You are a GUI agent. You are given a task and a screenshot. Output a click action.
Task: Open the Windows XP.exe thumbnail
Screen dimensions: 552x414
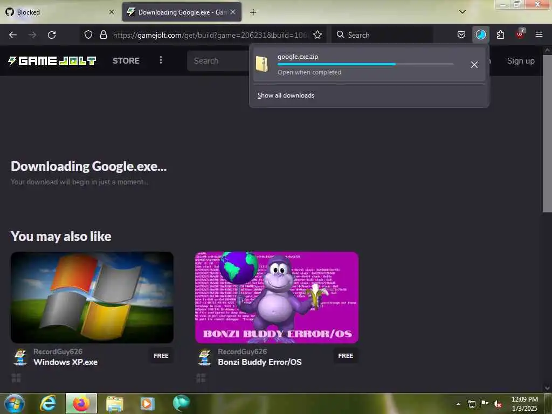pyautogui.click(x=92, y=297)
